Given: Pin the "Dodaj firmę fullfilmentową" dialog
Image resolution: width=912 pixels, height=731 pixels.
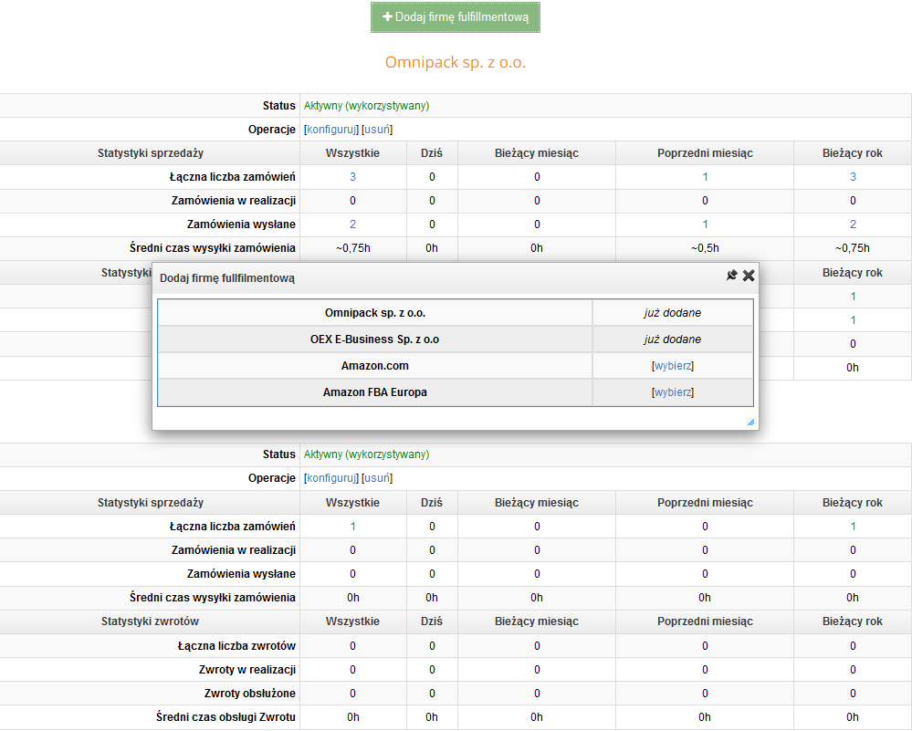Looking at the screenshot, I should 731,275.
